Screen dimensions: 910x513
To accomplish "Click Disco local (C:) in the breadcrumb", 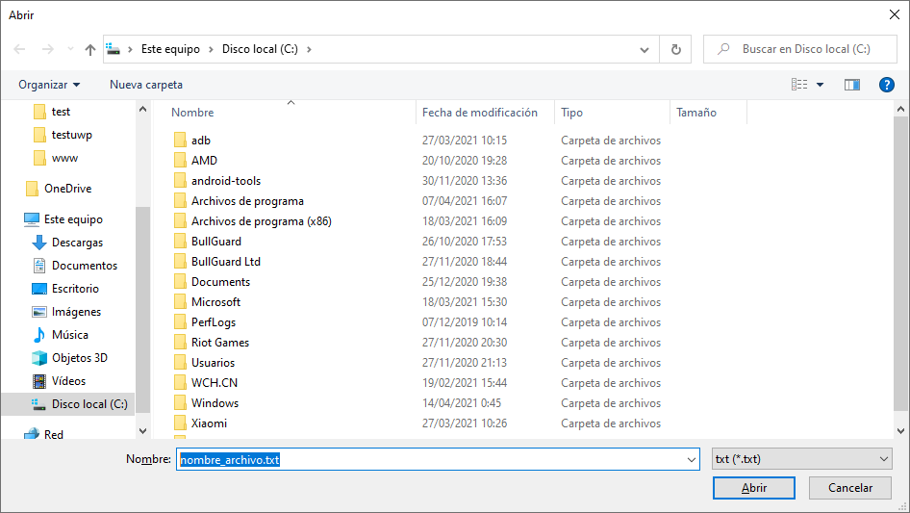I will (260, 49).
